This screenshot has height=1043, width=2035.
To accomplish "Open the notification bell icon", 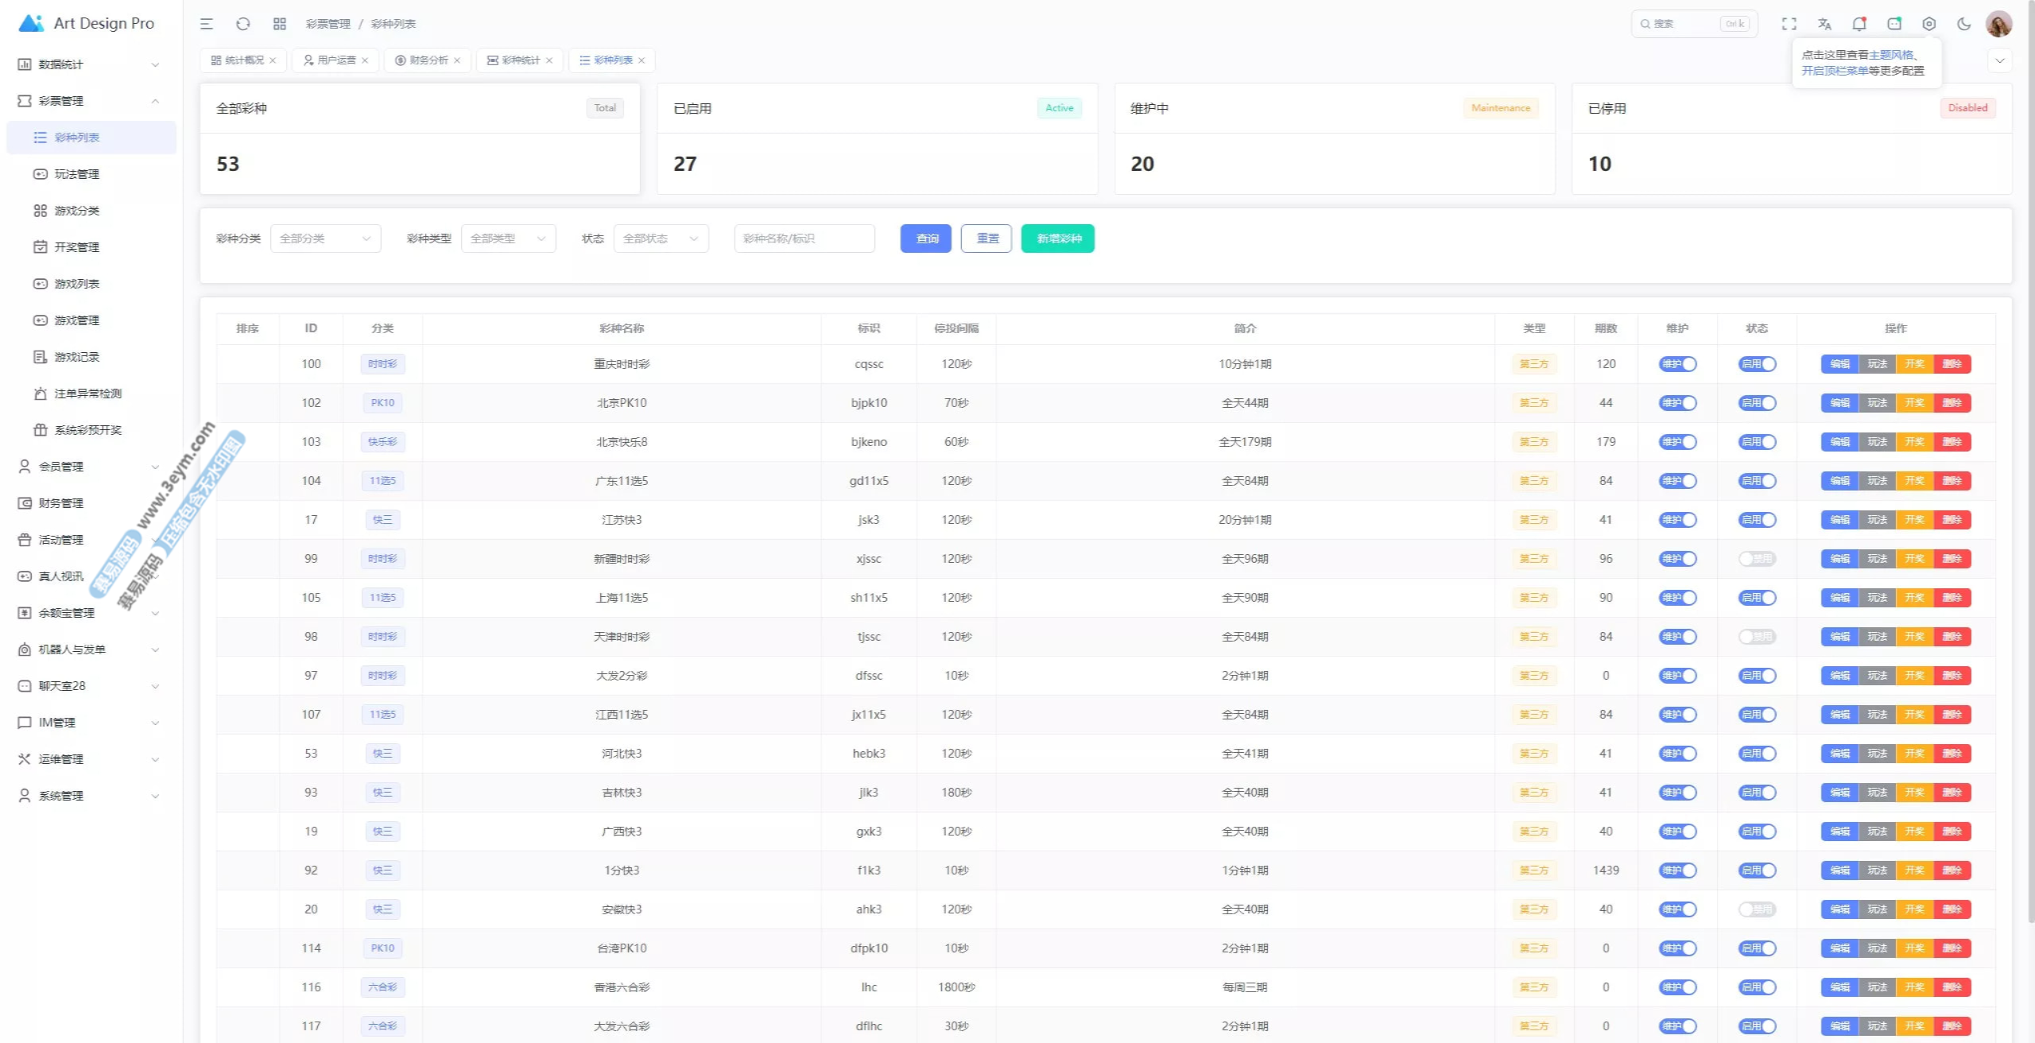I will point(1859,24).
